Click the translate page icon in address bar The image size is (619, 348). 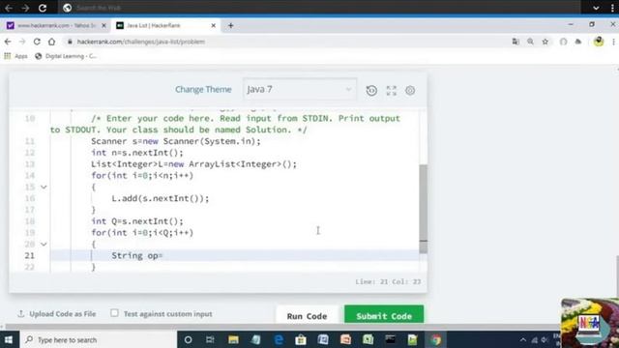coord(516,42)
